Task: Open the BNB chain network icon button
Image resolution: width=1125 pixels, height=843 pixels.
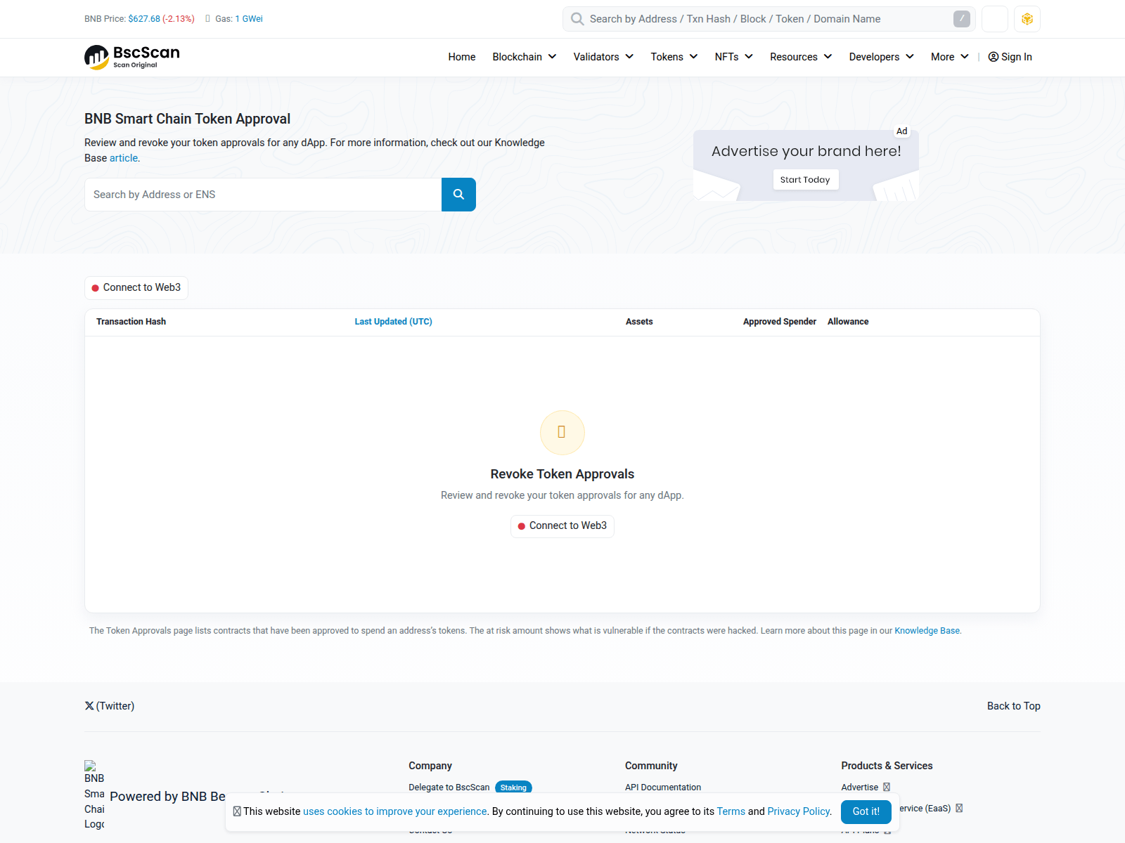Action: click(1027, 19)
